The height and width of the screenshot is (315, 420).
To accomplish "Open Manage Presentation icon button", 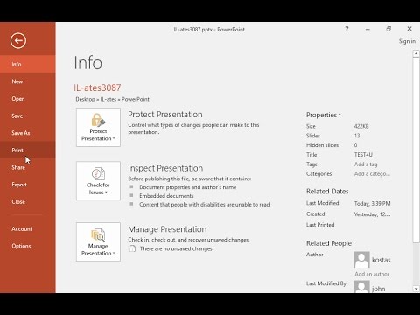I will pyautogui.click(x=98, y=241).
